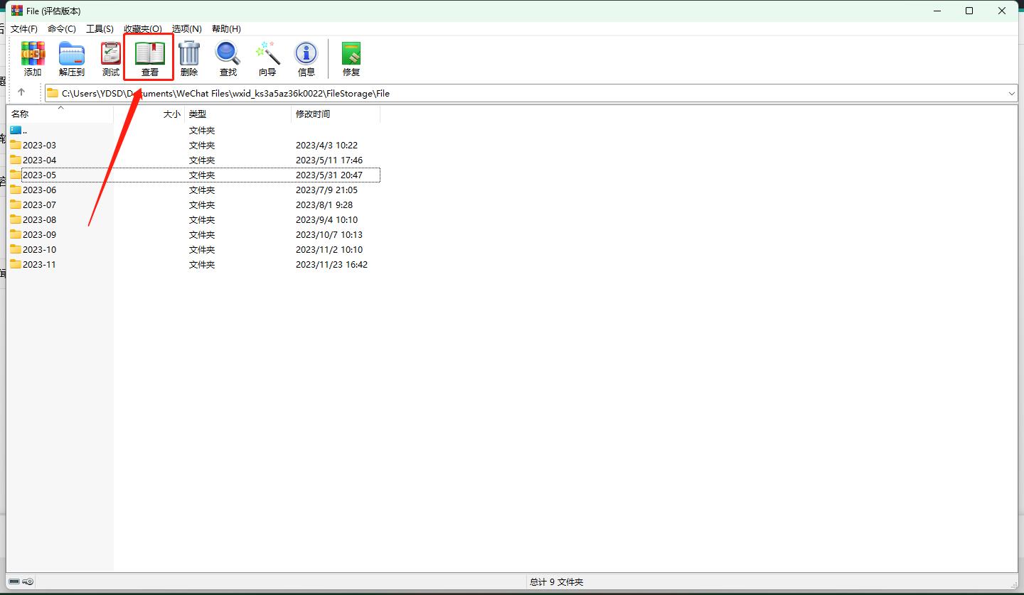Click the Extract To (解压到) icon
Screen dimensions: 1024x595
(71, 55)
